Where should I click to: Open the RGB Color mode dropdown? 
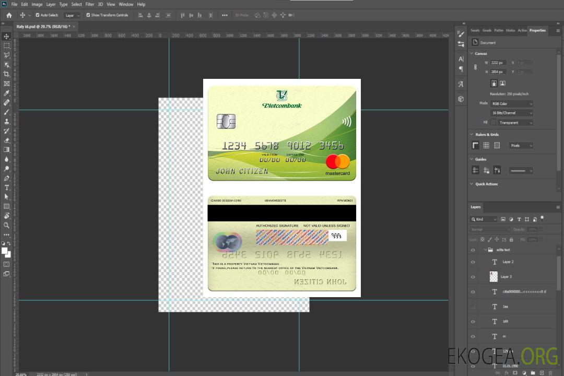click(x=511, y=103)
